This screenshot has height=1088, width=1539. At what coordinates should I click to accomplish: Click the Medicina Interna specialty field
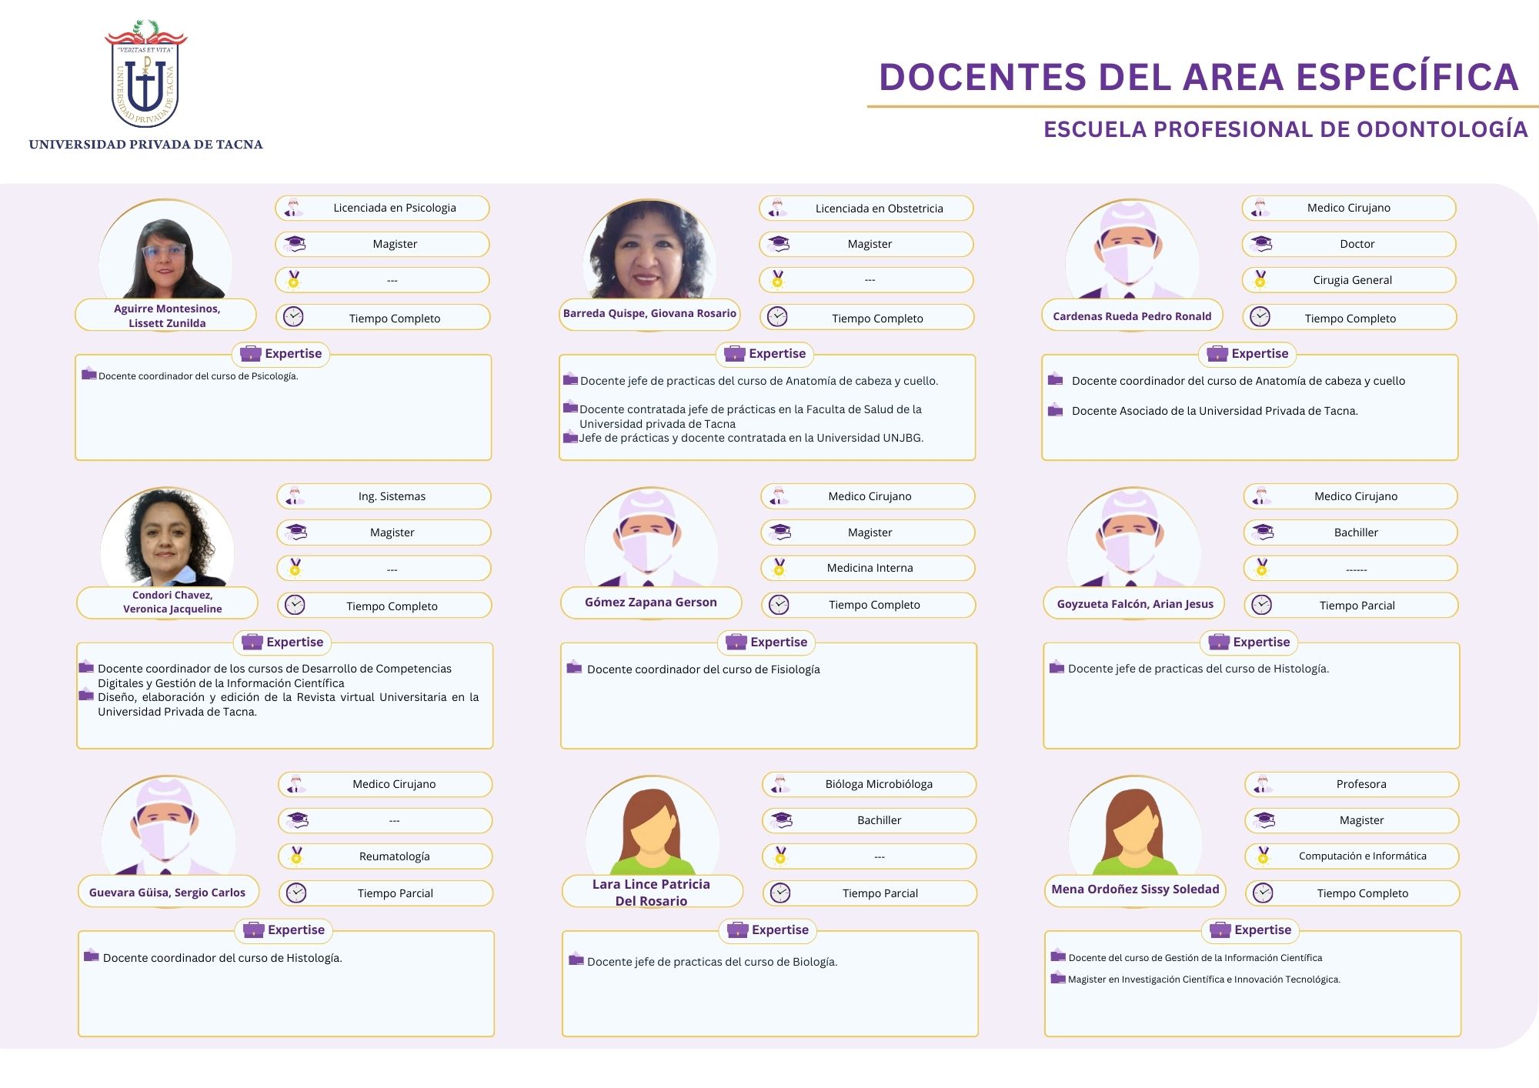(868, 568)
